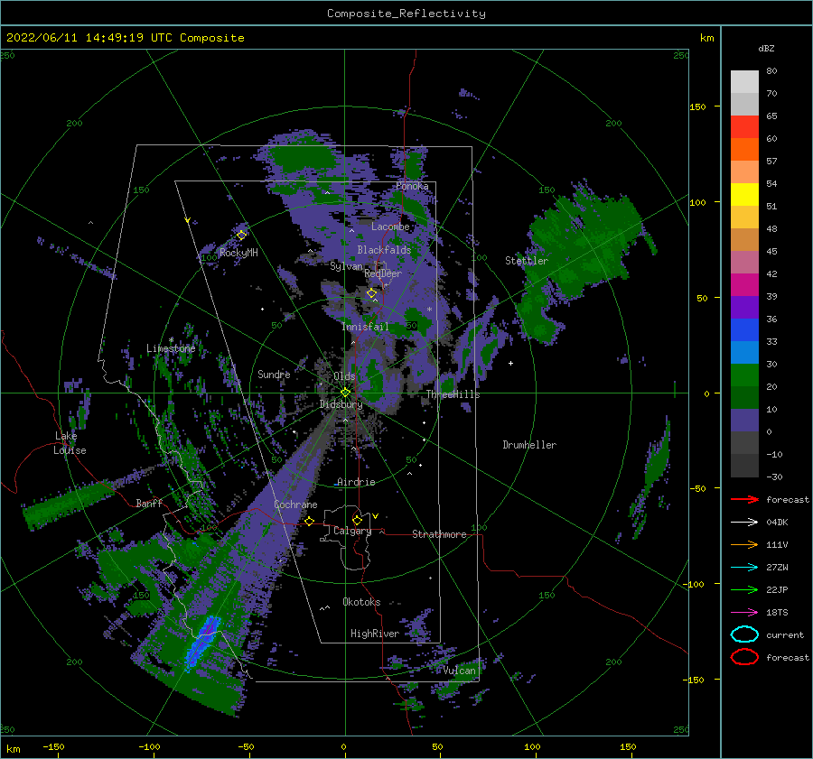Click the dBZ scale heading

point(766,48)
